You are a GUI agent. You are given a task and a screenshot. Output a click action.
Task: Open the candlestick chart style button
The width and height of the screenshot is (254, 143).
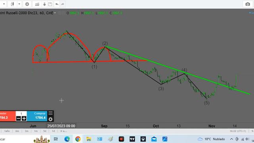pos(12,4)
